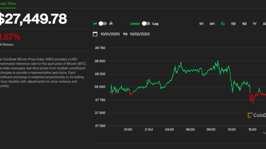Select the area chart icon
266x149 pixels.
95,23
